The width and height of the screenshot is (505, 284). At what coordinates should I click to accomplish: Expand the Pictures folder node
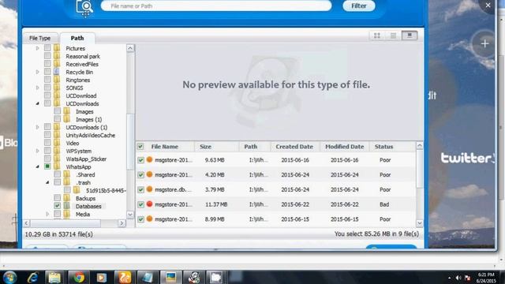[x=37, y=48]
